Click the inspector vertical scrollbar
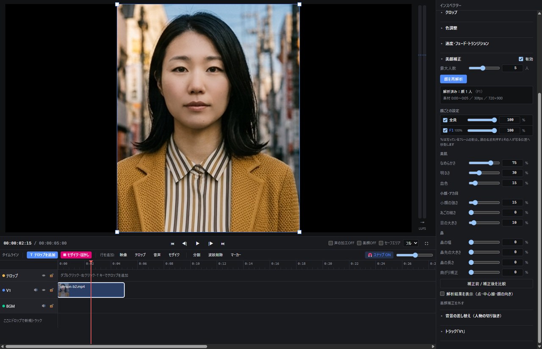The image size is (542, 349). [x=539, y=218]
